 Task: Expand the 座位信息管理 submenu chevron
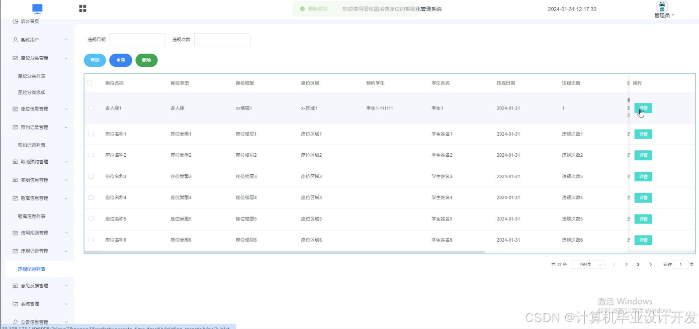(x=66, y=109)
